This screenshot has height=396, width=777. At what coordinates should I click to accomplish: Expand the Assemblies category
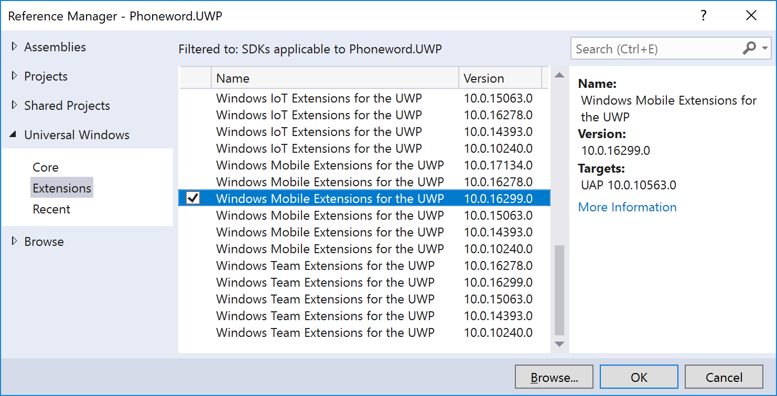[14, 47]
